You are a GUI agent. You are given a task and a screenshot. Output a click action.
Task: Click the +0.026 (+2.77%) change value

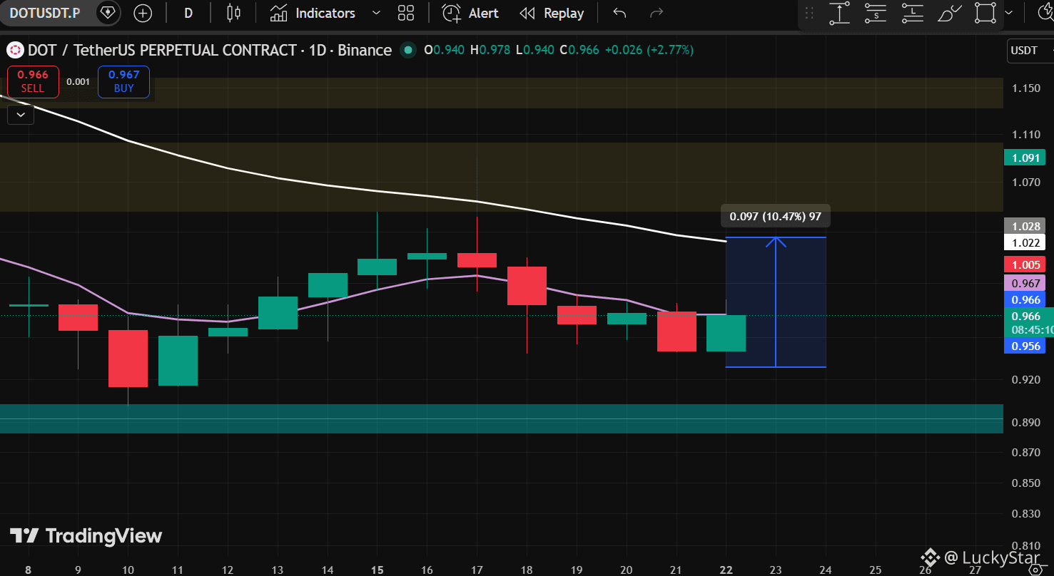click(649, 50)
